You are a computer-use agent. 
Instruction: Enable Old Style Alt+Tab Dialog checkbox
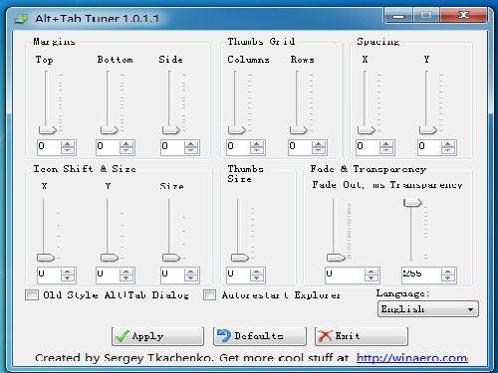(x=32, y=294)
